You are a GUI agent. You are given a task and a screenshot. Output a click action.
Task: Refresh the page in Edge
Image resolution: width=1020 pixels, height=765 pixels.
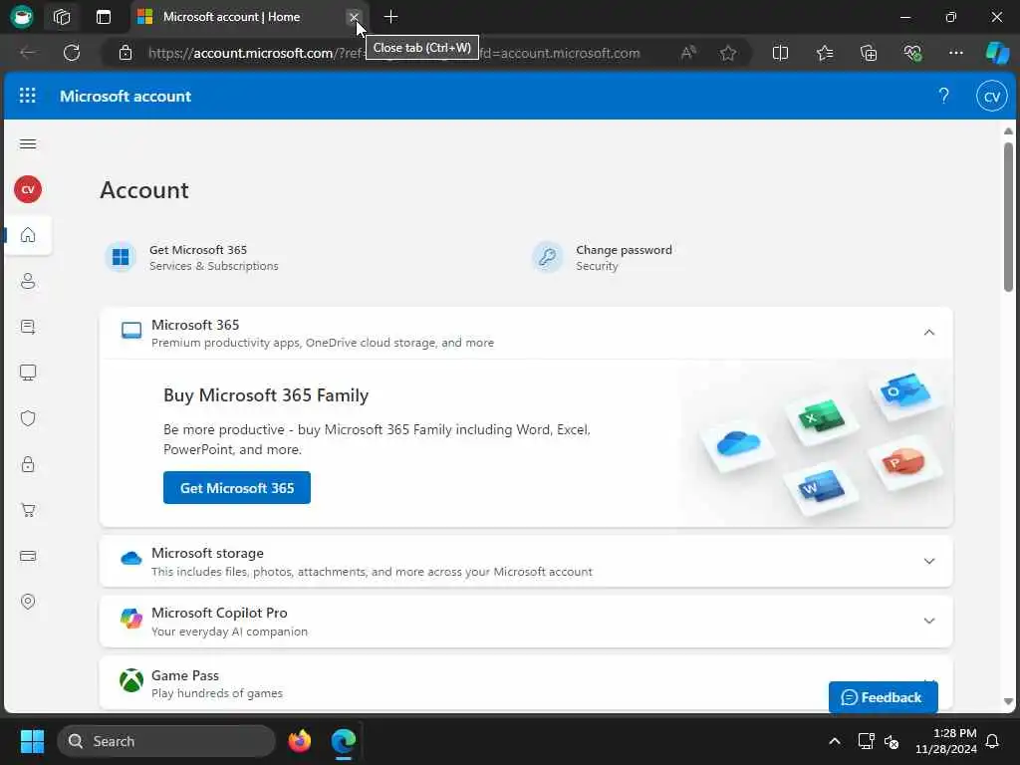(72, 53)
